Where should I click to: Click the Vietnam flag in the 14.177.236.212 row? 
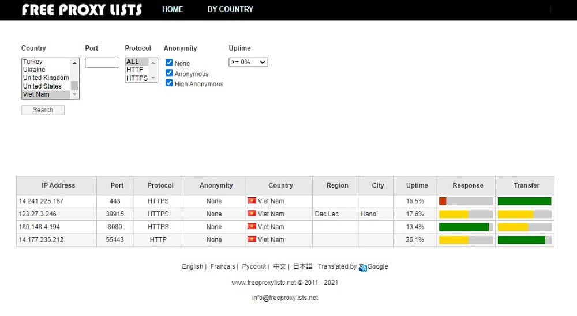pyautogui.click(x=252, y=239)
